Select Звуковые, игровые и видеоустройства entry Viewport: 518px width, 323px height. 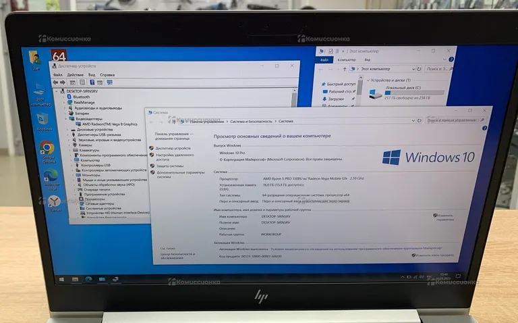point(107,140)
